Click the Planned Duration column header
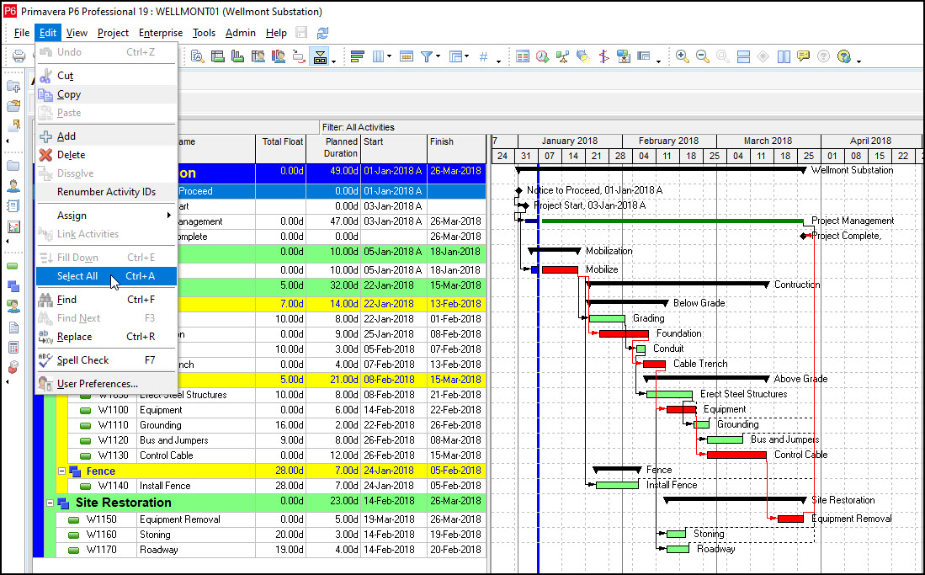This screenshot has height=575, width=925. pos(333,149)
